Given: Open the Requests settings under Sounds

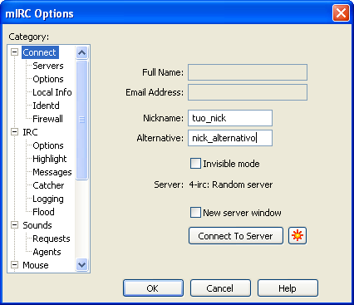Looking at the screenshot, I should (x=52, y=239).
